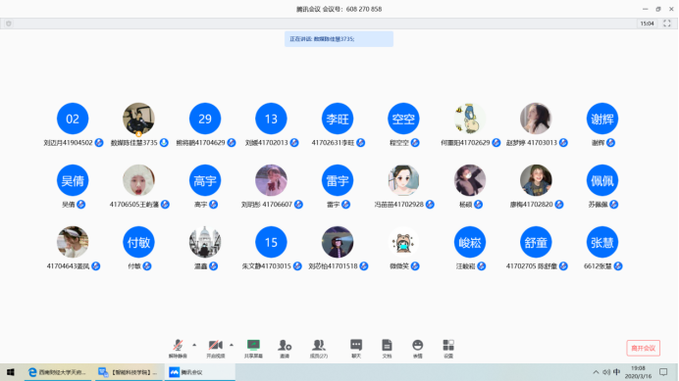Expand video options arrow beside the camera
Image resolution: width=679 pixels, height=381 pixels.
coord(232,345)
